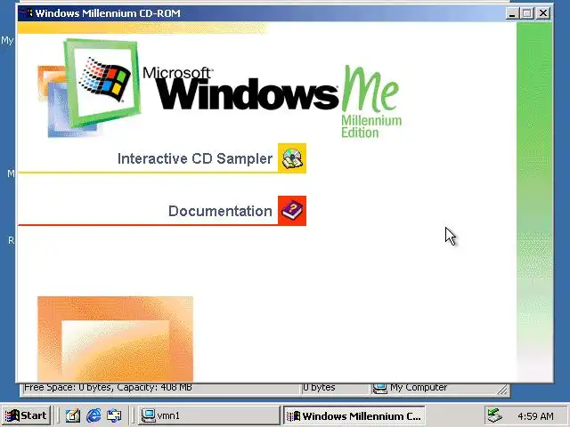The image size is (570, 427).
Task: Click the red Documentation help book icon
Action: pyautogui.click(x=292, y=211)
